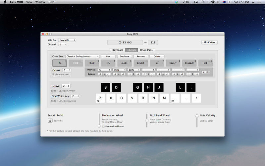The width and height of the screenshot is (265, 166).
Task: Play the white X piano key
Action: click(x=111, y=98)
